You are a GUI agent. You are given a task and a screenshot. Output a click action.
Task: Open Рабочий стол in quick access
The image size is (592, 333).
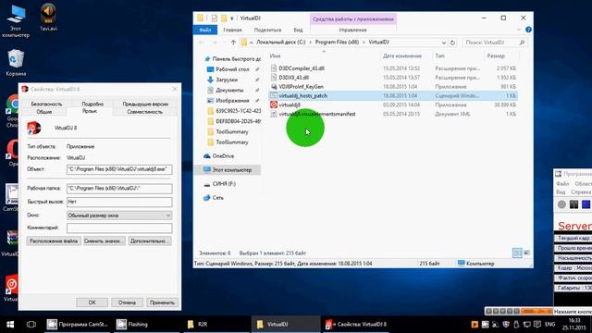232,69
